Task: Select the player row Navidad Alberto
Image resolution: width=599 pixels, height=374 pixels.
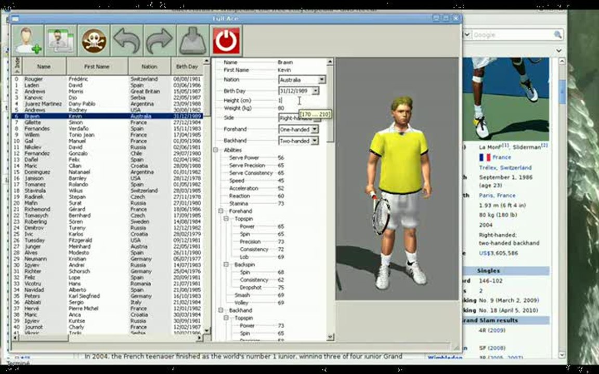Action: (107, 290)
